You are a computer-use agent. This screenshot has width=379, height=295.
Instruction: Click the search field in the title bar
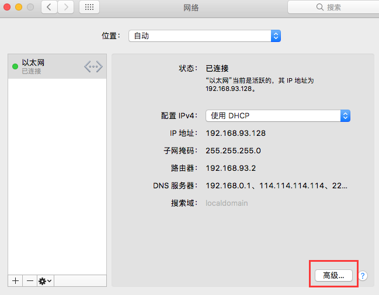pos(333,7)
